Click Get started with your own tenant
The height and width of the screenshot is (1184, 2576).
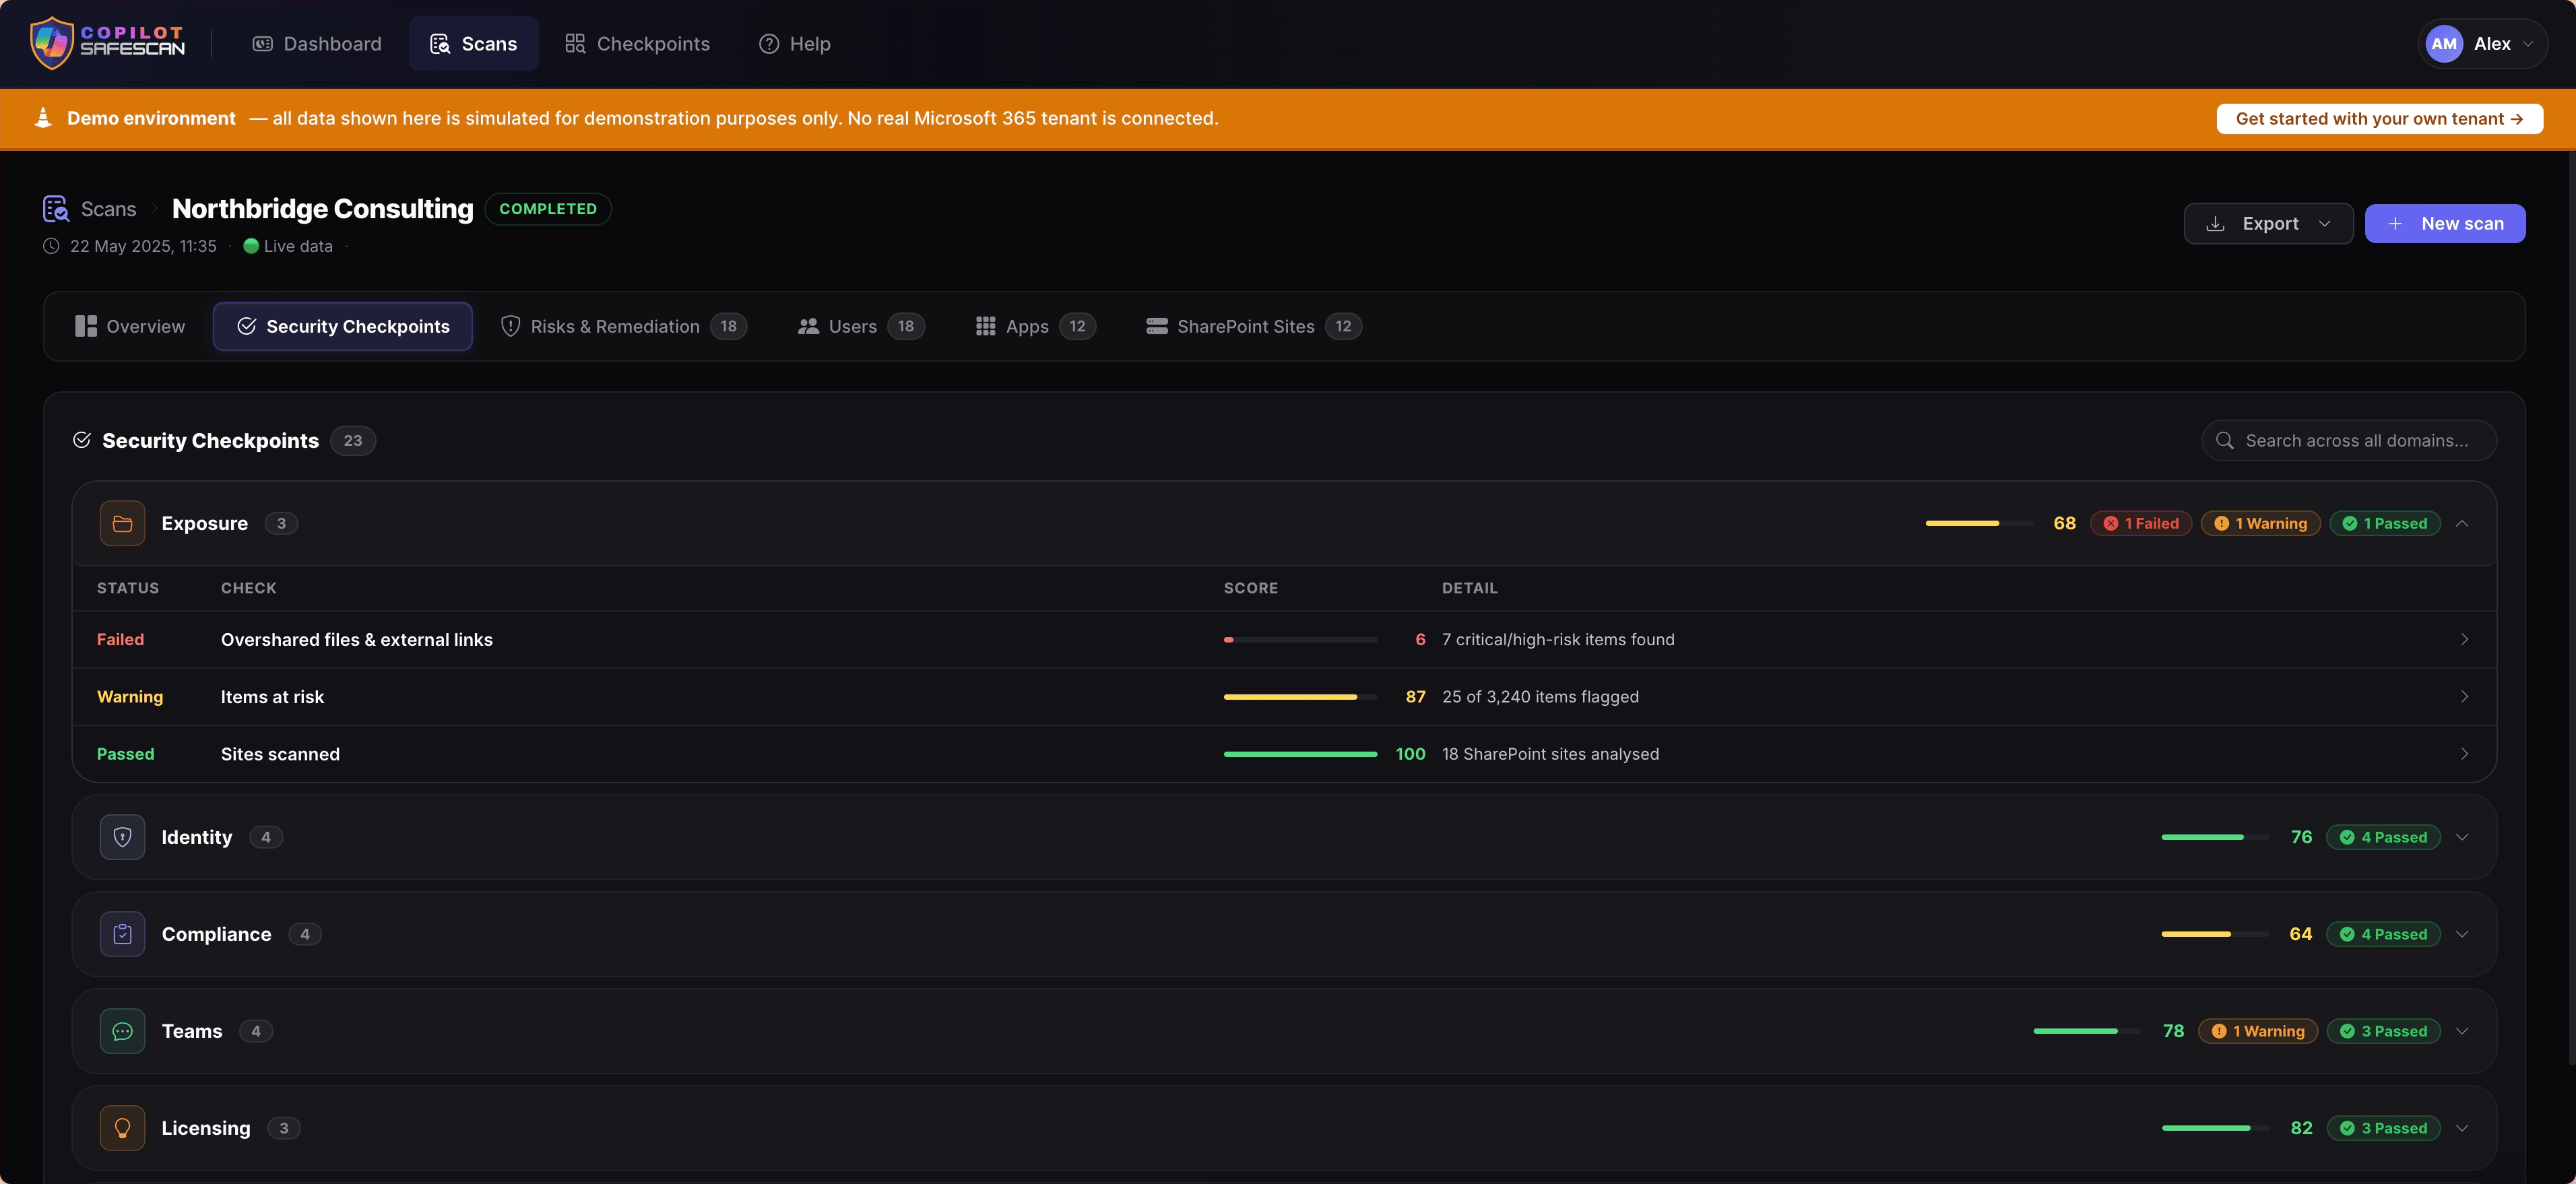point(2379,118)
